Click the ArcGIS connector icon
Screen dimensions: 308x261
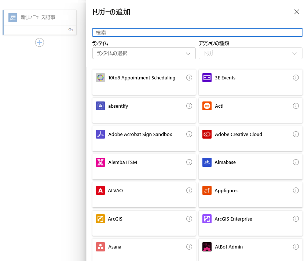(x=100, y=219)
